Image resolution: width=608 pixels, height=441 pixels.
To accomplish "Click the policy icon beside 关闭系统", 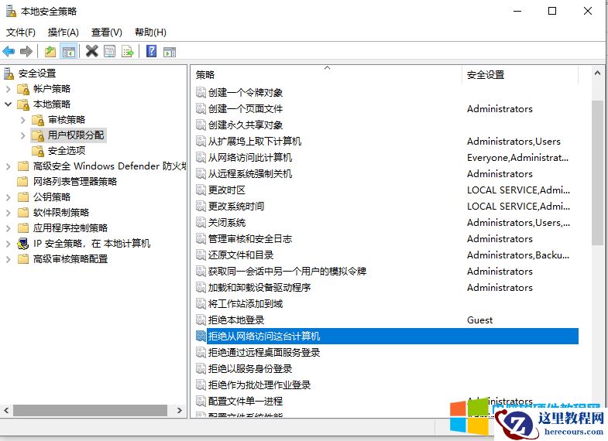I will point(201,222).
